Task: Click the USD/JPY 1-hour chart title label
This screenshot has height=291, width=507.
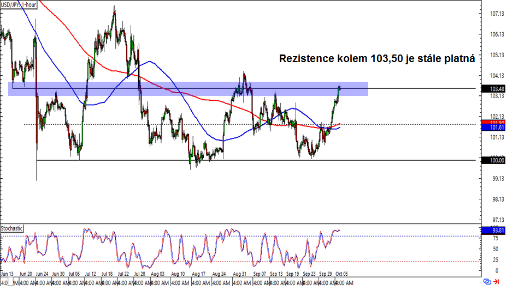Action: (19, 5)
